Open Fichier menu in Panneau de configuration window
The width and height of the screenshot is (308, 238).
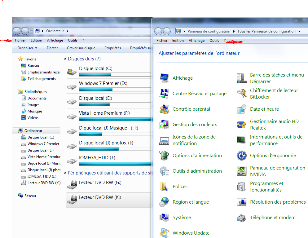[x=162, y=41]
